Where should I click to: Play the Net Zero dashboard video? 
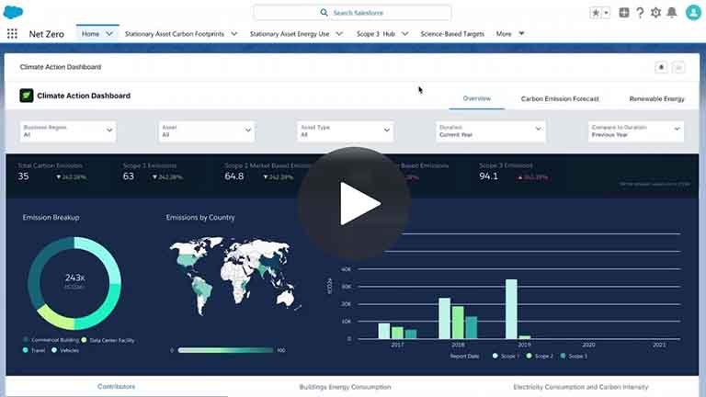click(353, 203)
